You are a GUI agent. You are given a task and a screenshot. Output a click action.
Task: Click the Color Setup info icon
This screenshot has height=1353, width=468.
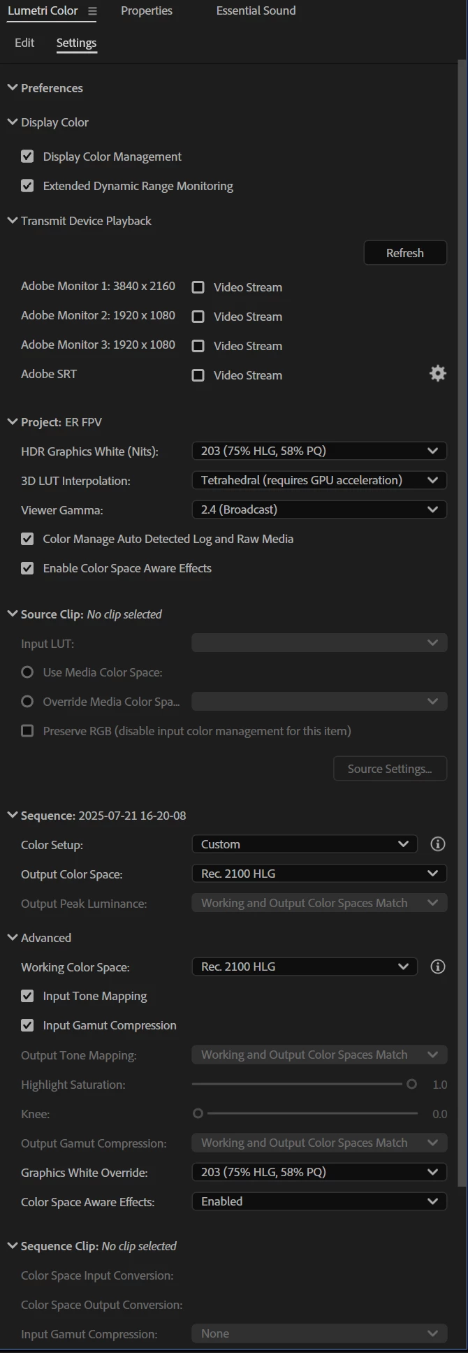[x=438, y=844]
